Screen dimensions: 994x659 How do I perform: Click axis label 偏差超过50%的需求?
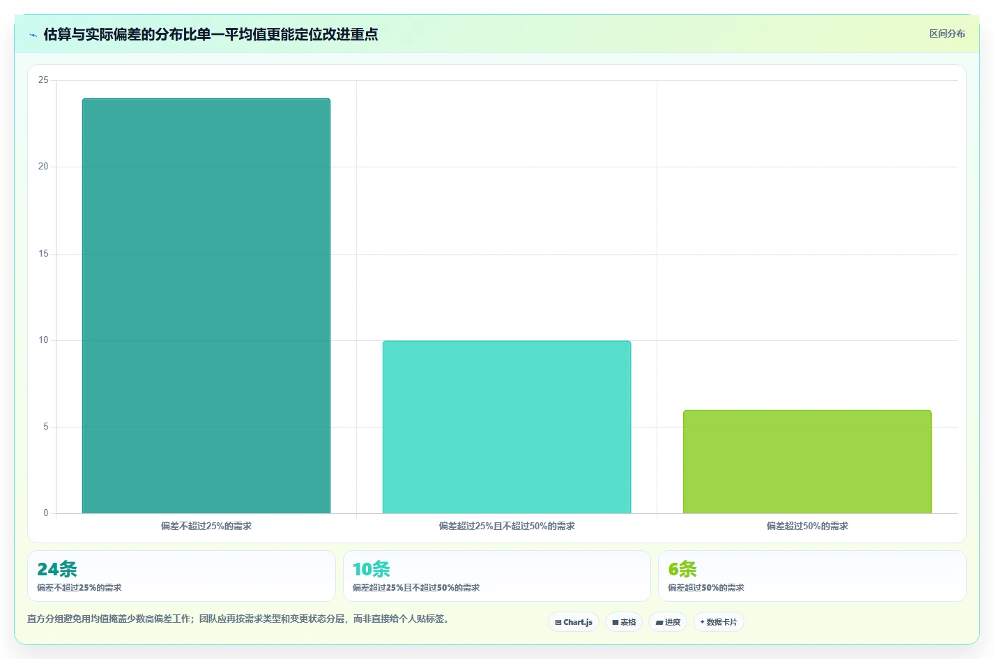[x=807, y=526]
